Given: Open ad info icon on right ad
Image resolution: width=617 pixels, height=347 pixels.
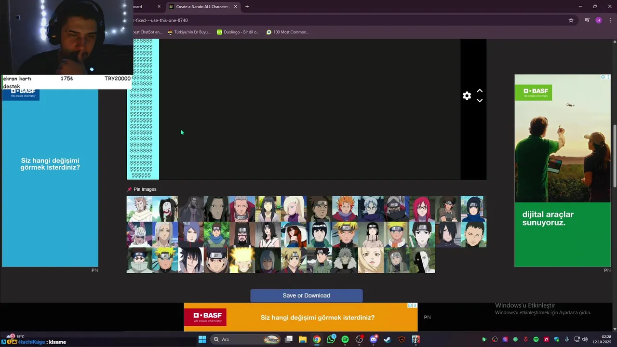Looking at the screenshot, I should 603,77.
